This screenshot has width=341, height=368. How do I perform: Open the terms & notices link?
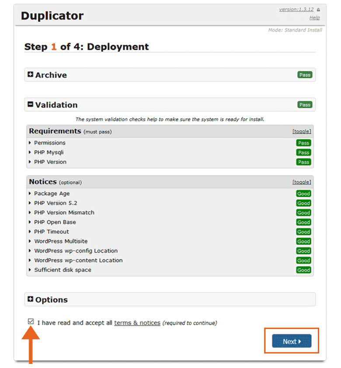point(137,323)
